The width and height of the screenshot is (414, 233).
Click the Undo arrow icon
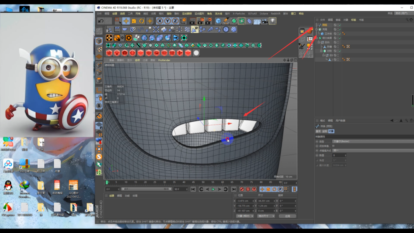(100, 21)
